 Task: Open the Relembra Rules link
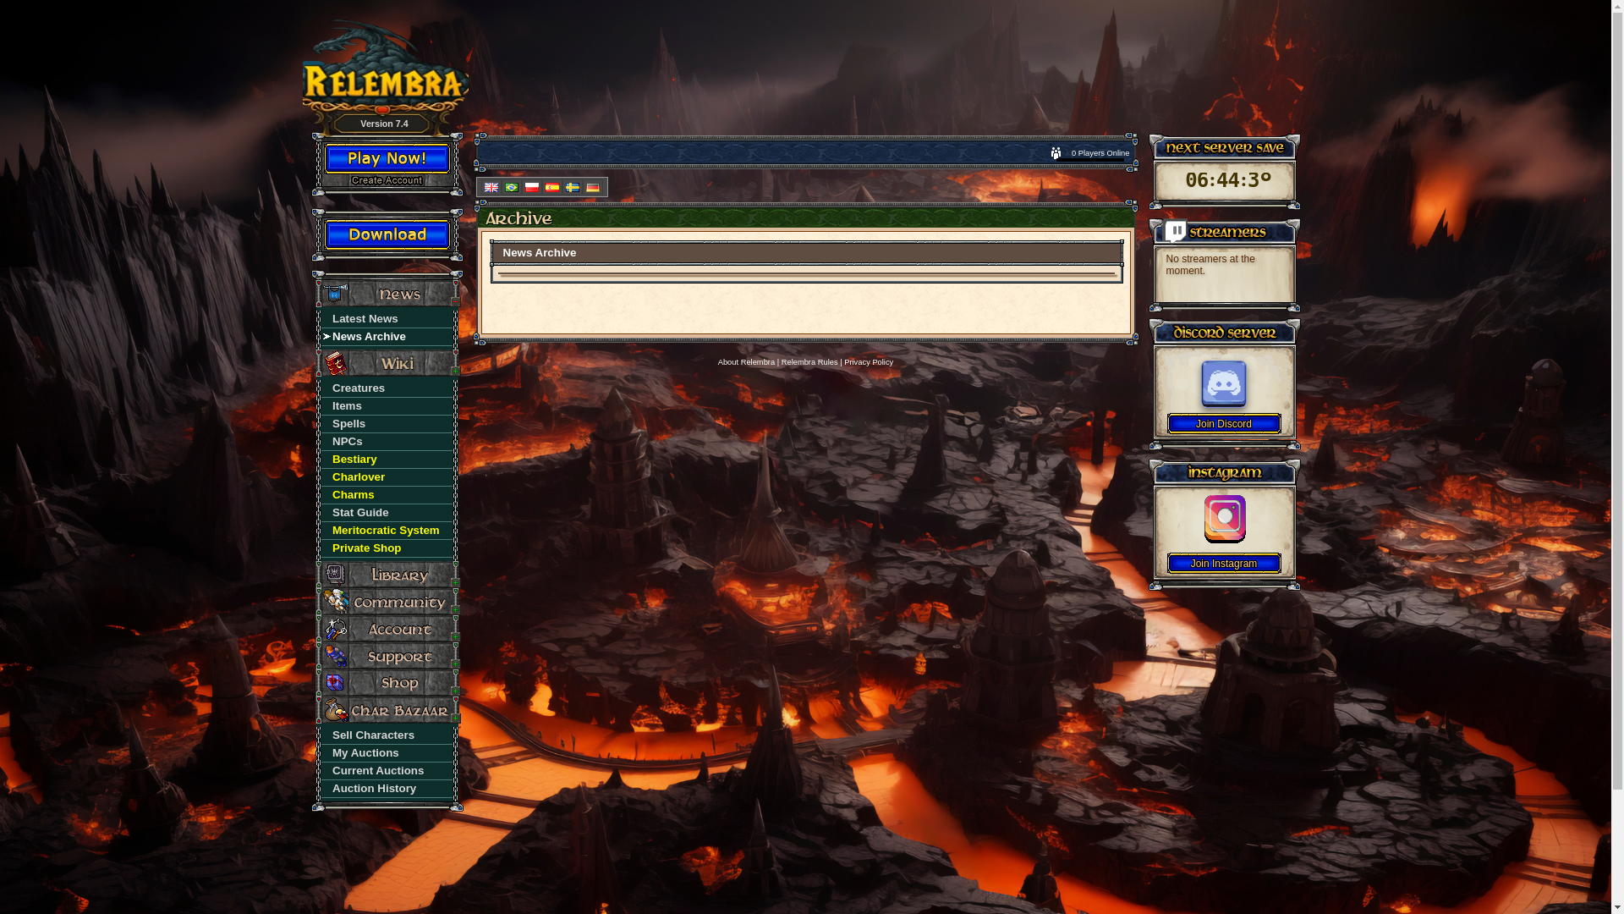[x=809, y=362]
